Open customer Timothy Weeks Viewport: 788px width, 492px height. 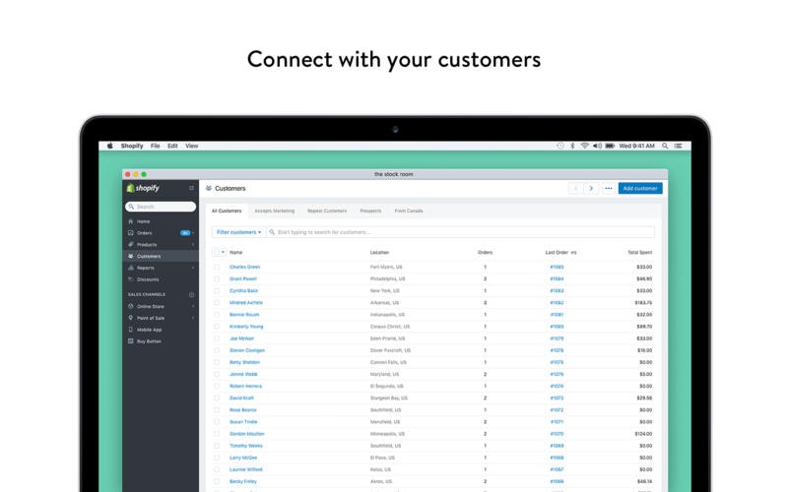click(246, 446)
